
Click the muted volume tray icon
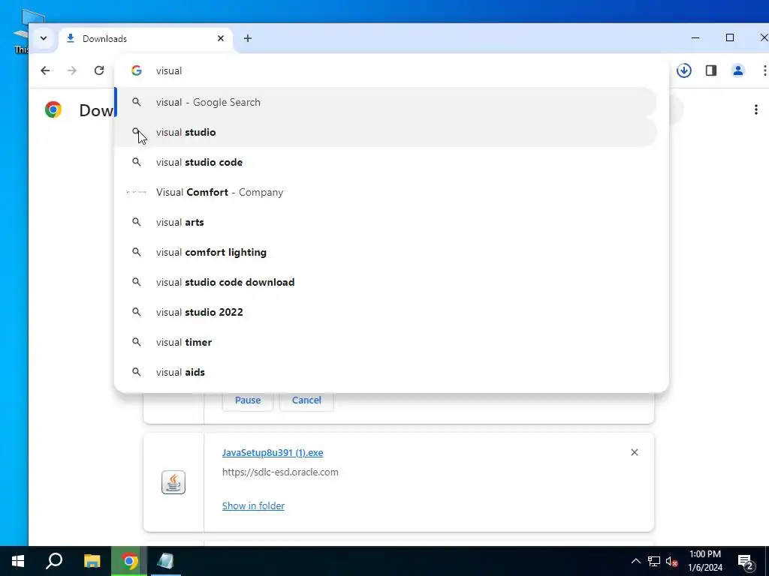672,562
